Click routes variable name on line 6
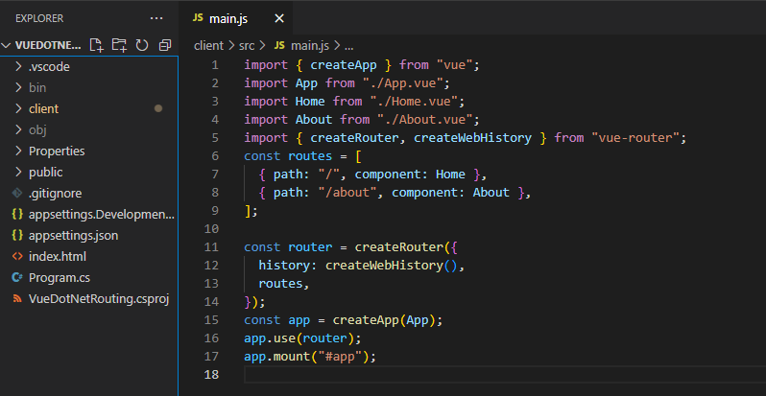This screenshot has height=396, width=766. pyautogui.click(x=310, y=156)
